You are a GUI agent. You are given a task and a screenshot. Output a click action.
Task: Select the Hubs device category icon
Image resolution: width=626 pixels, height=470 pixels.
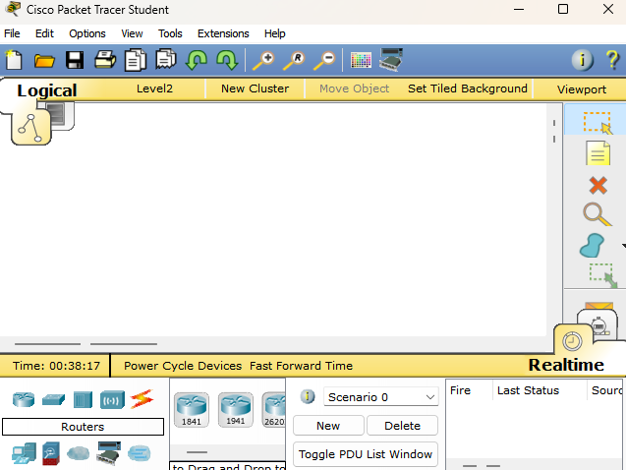[x=83, y=399]
